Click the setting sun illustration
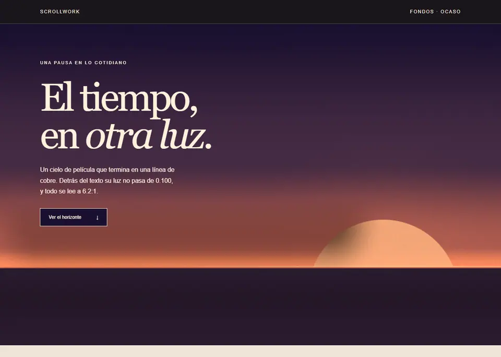 384,243
